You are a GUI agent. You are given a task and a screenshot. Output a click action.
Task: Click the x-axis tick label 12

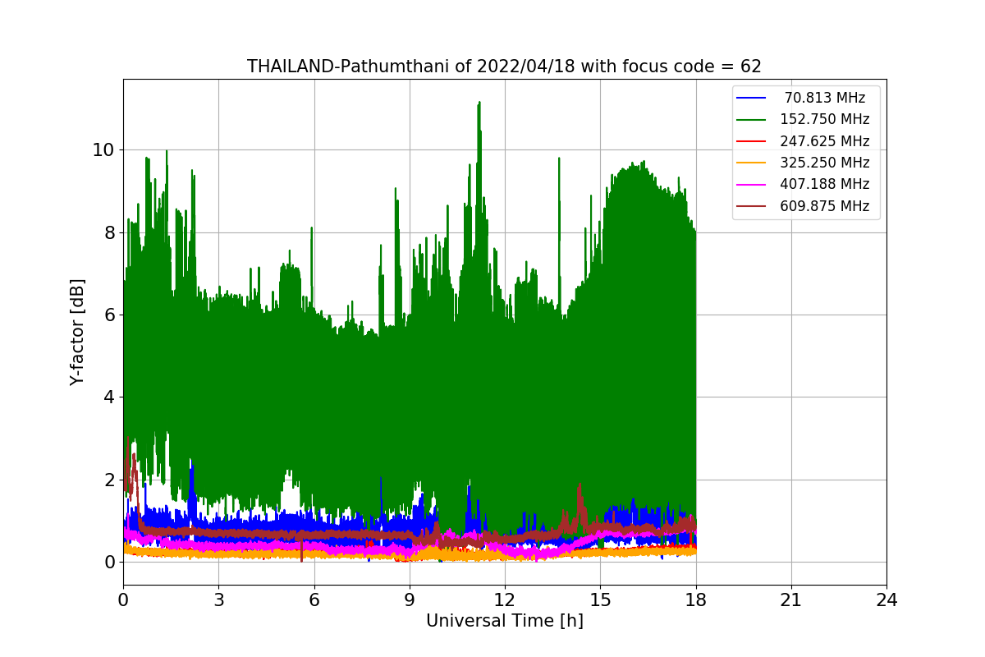(x=505, y=600)
